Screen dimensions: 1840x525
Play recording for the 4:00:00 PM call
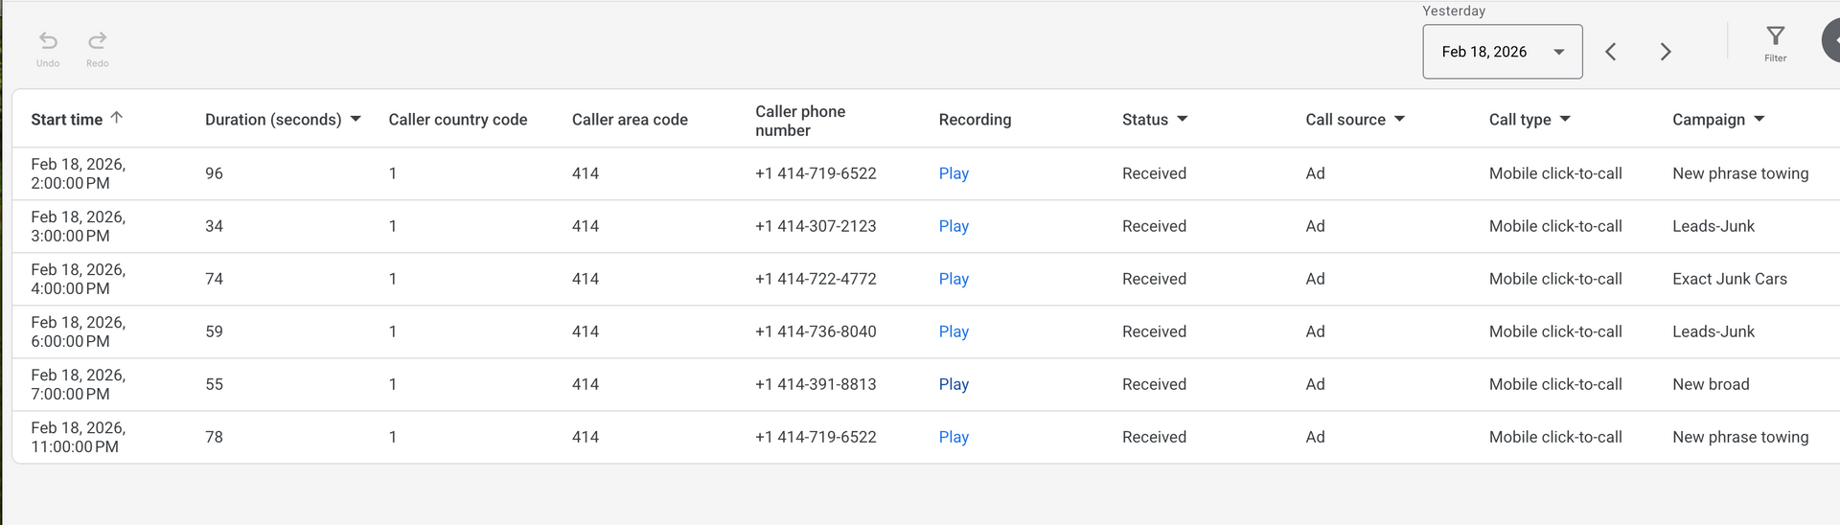954,279
